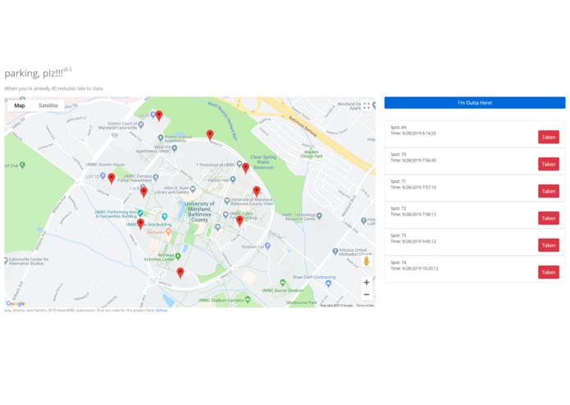The height and width of the screenshot is (405, 570).
Task: Click the Starbucks place marker
Action: tap(168, 232)
